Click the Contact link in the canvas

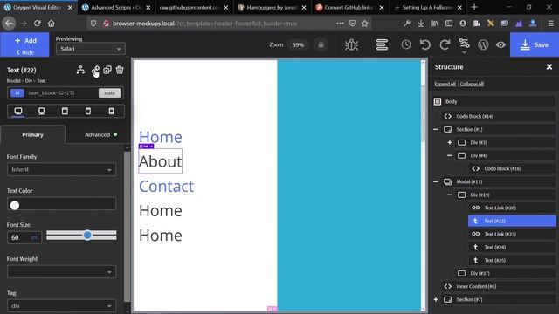point(166,186)
